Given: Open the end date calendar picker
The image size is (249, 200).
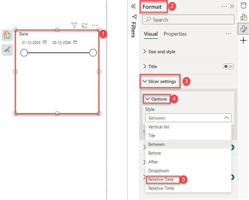Looking at the screenshot, I should click(75, 42).
